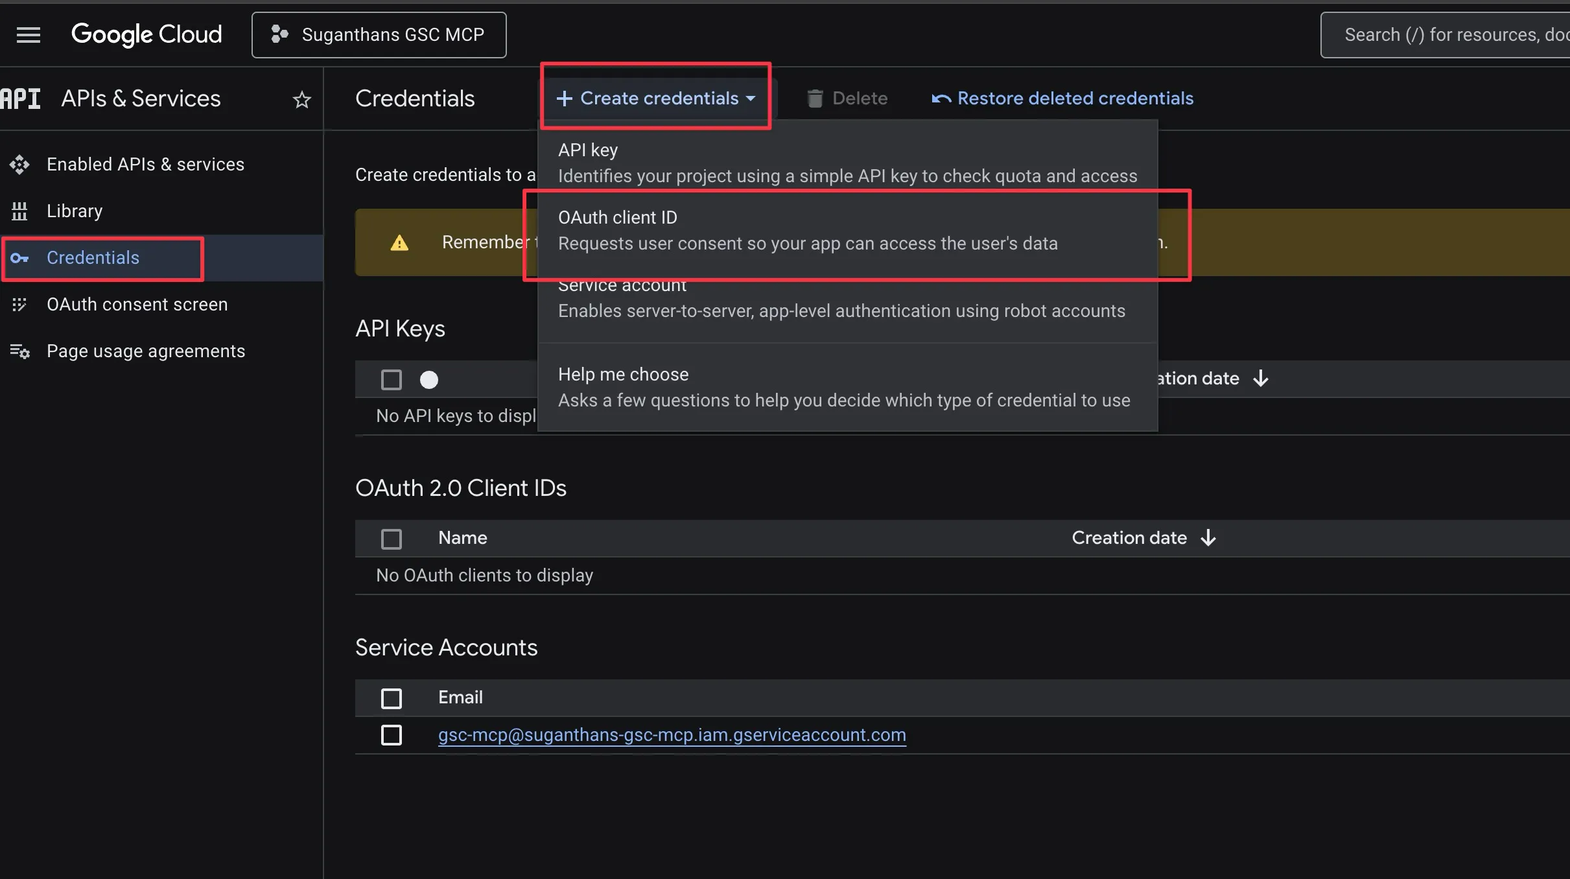This screenshot has width=1570, height=879.
Task: Pin APIs & Services with star icon
Action: pyautogui.click(x=301, y=100)
